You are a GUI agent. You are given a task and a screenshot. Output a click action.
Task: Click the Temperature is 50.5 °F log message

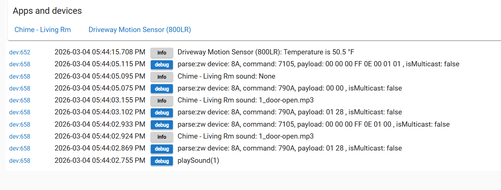pyautogui.click(x=266, y=52)
